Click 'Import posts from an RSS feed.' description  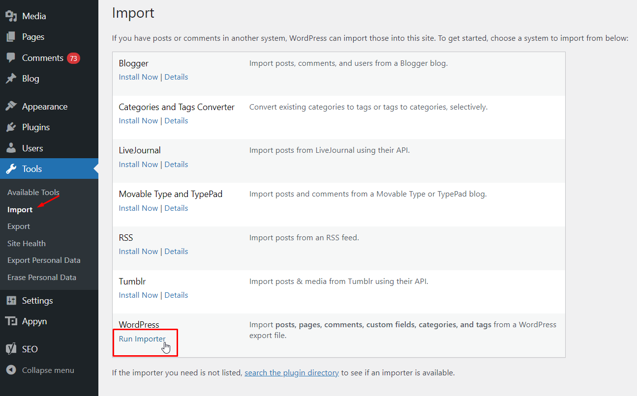pyautogui.click(x=304, y=238)
